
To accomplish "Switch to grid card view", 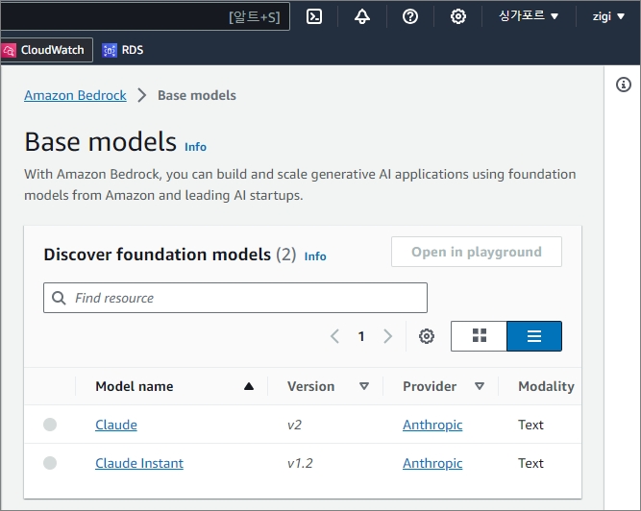I will point(480,336).
